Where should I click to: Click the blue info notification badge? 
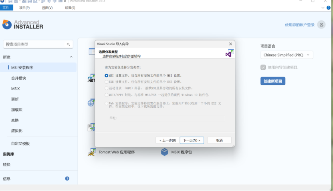click(67, 179)
